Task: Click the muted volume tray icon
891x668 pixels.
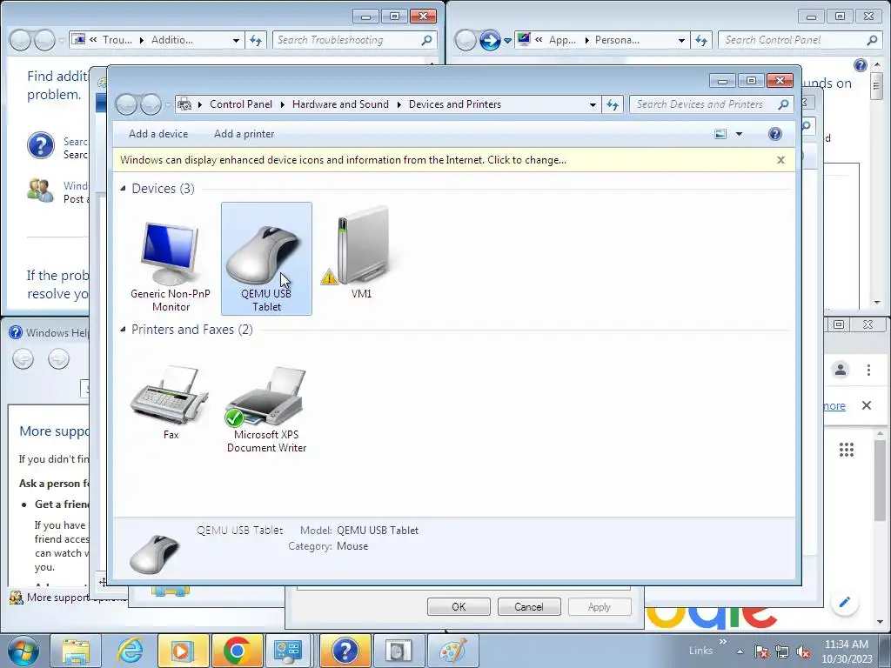Action: 803,651
